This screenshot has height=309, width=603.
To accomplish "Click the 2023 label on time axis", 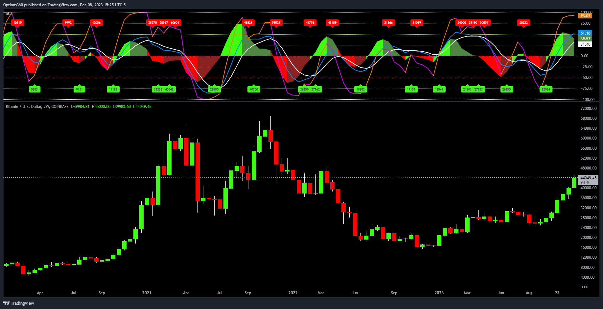I will click(x=439, y=293).
